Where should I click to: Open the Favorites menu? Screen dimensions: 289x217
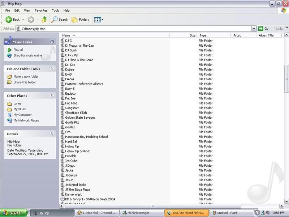(x=41, y=10)
